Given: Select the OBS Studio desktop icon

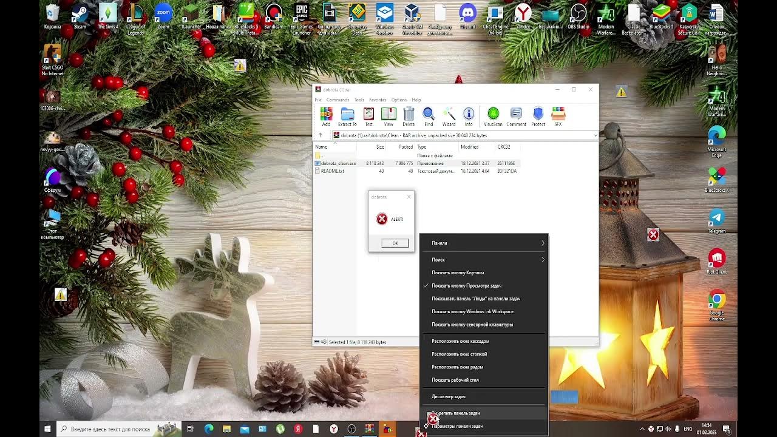Looking at the screenshot, I should [x=579, y=16].
